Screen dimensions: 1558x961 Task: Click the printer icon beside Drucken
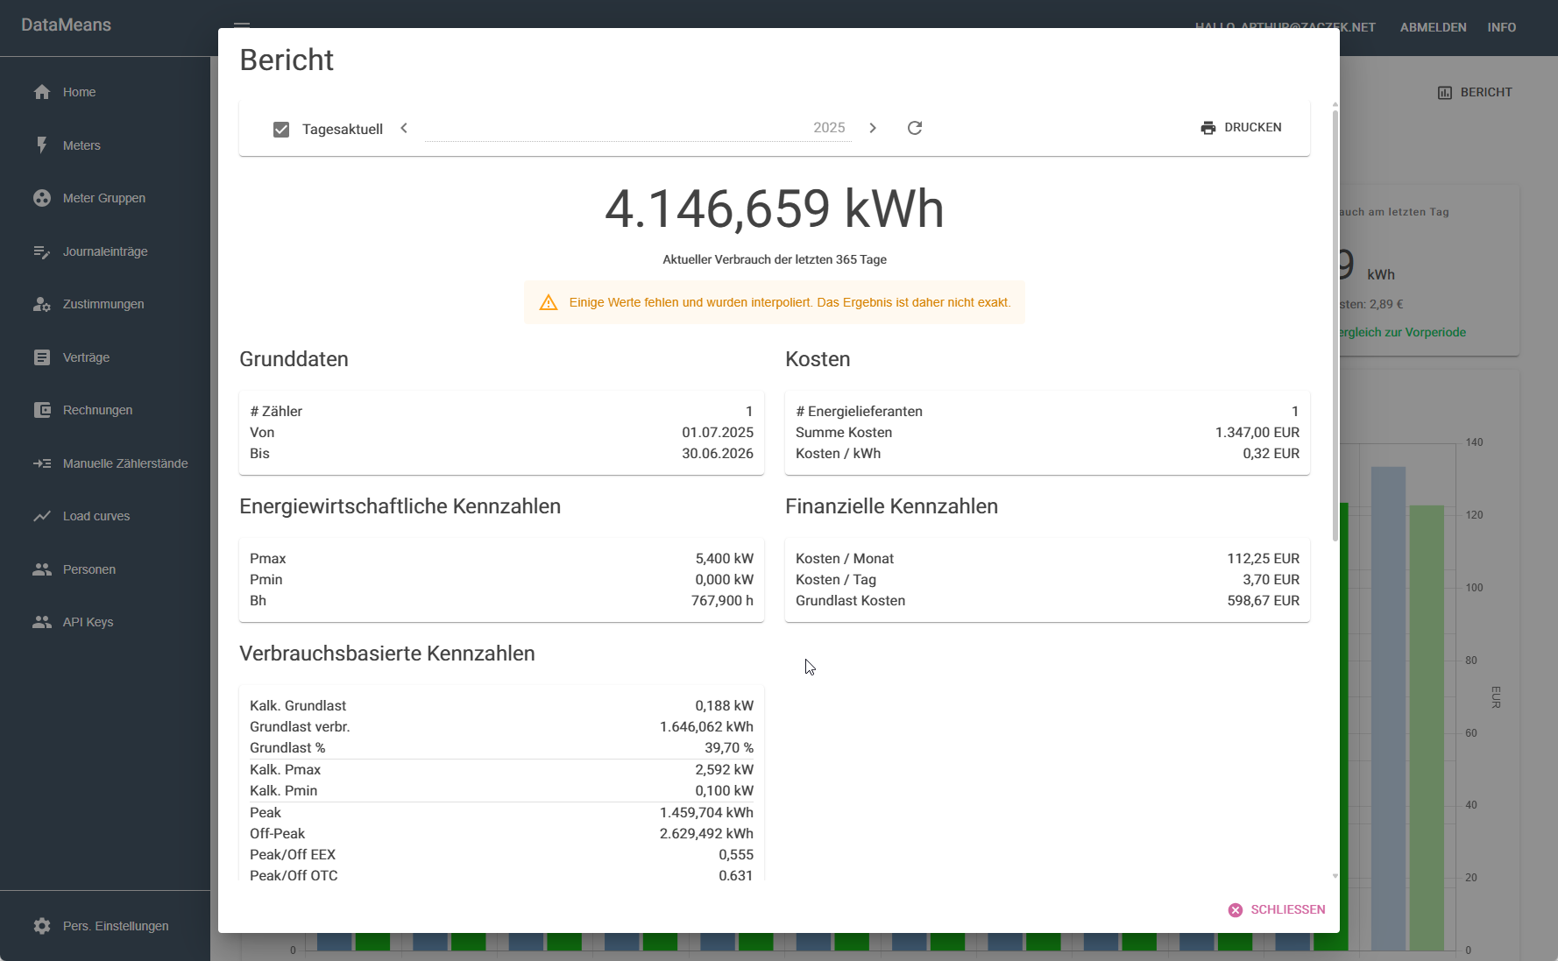pyautogui.click(x=1208, y=128)
